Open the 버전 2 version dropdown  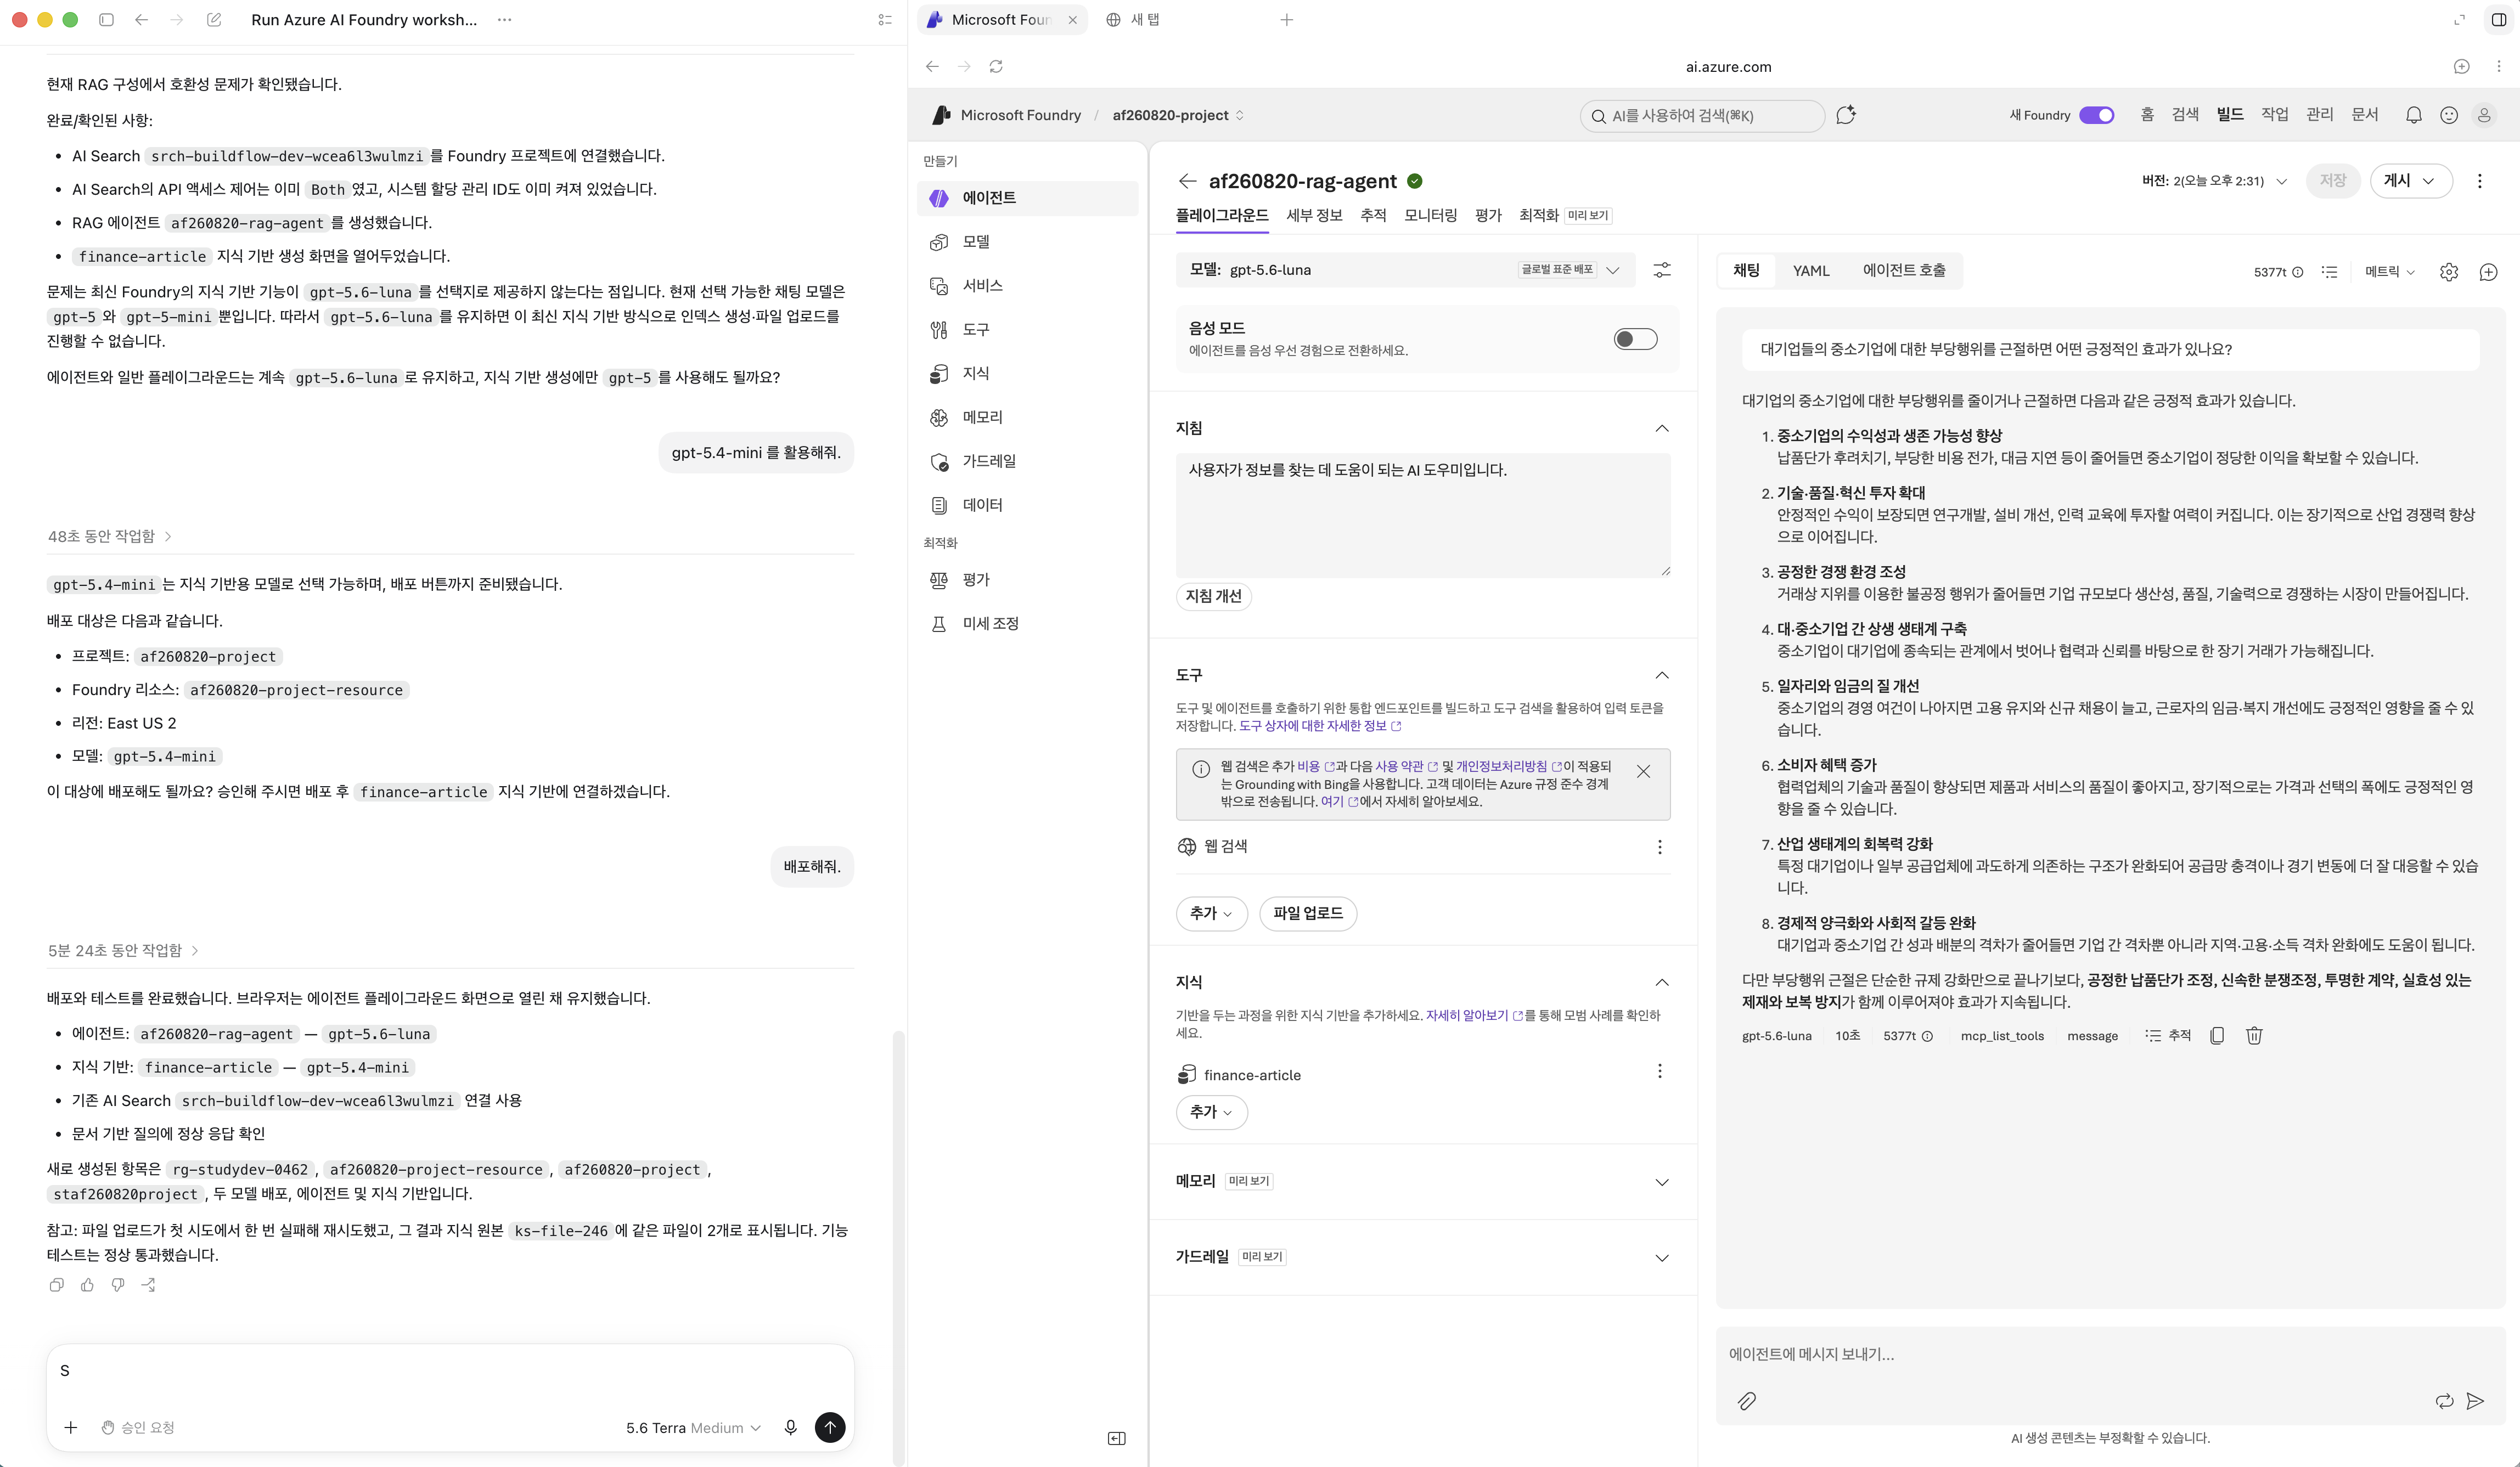coord(2214,181)
